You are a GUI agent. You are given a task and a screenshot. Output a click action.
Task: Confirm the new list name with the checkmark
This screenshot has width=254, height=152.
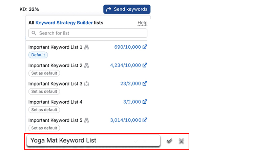(169, 141)
